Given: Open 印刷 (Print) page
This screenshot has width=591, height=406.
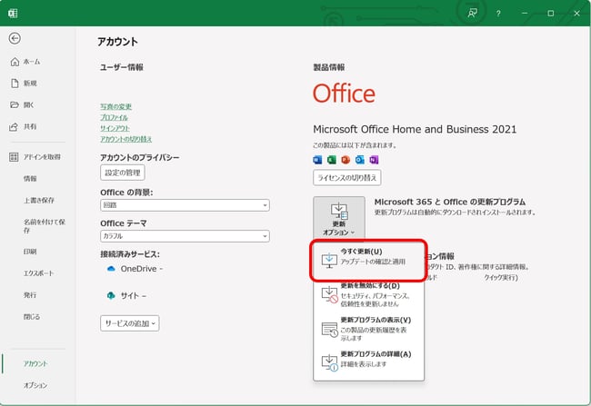Looking at the screenshot, I should (30, 252).
